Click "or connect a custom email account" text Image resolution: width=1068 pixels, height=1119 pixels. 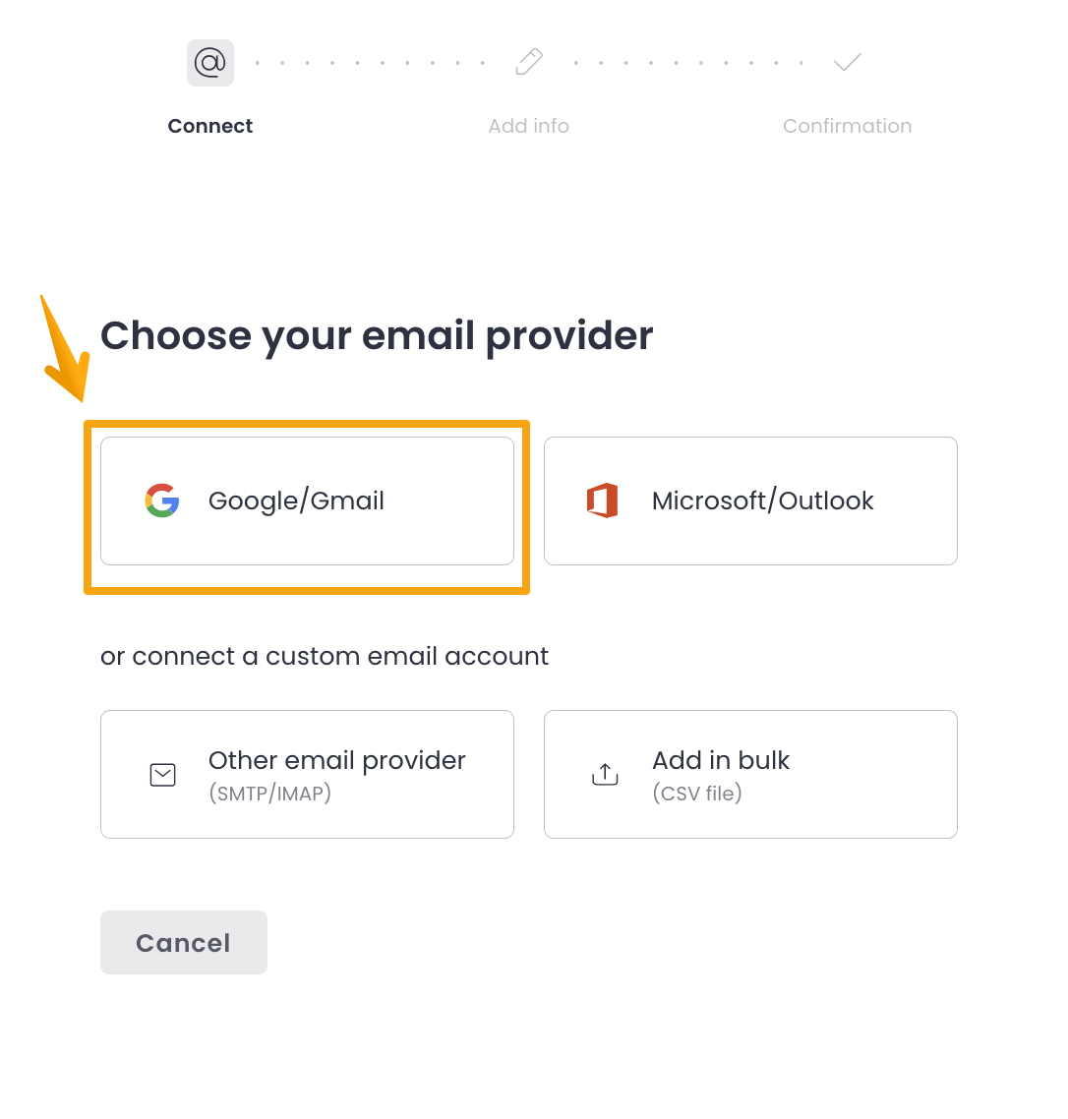tap(325, 656)
